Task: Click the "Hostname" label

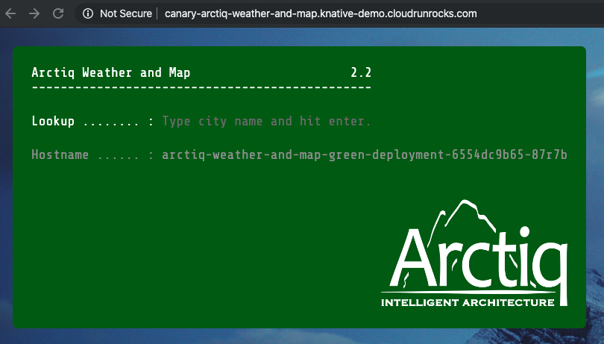Action: [60, 154]
